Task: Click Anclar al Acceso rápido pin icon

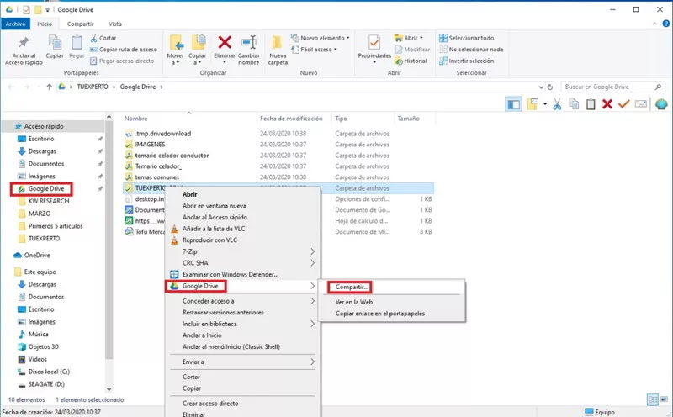Action: tap(23, 47)
